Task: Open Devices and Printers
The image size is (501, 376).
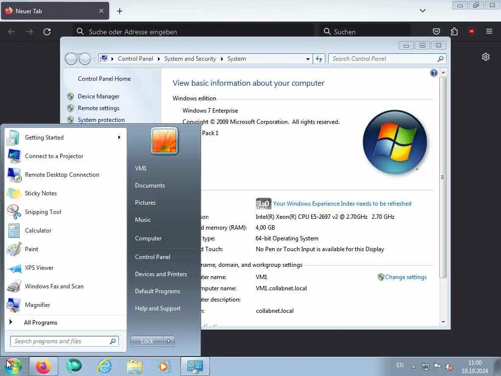Action: [x=160, y=274]
